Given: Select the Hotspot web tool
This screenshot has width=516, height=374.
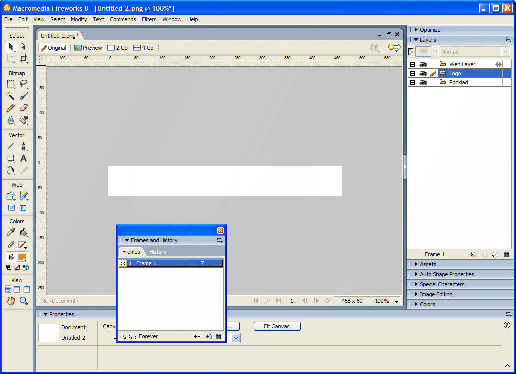Looking at the screenshot, I should [x=11, y=196].
